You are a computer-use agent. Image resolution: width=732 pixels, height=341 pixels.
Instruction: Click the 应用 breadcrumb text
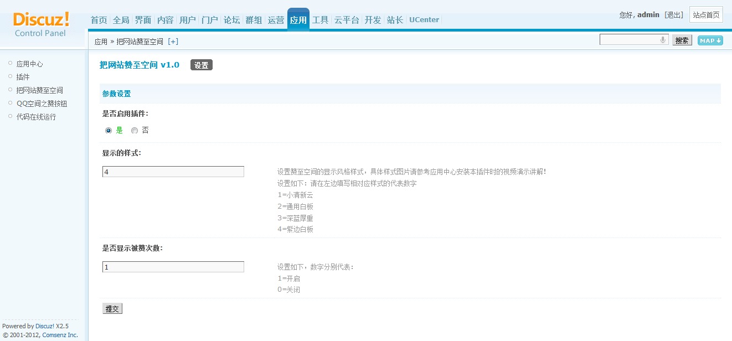pos(101,42)
